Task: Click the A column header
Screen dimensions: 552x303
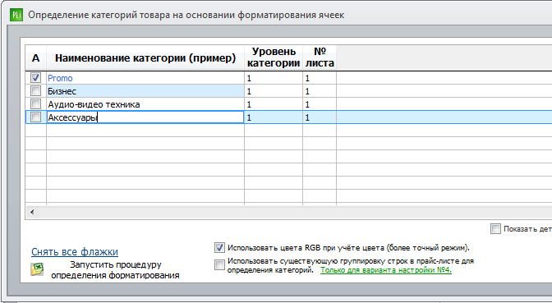Action: pos(36,58)
